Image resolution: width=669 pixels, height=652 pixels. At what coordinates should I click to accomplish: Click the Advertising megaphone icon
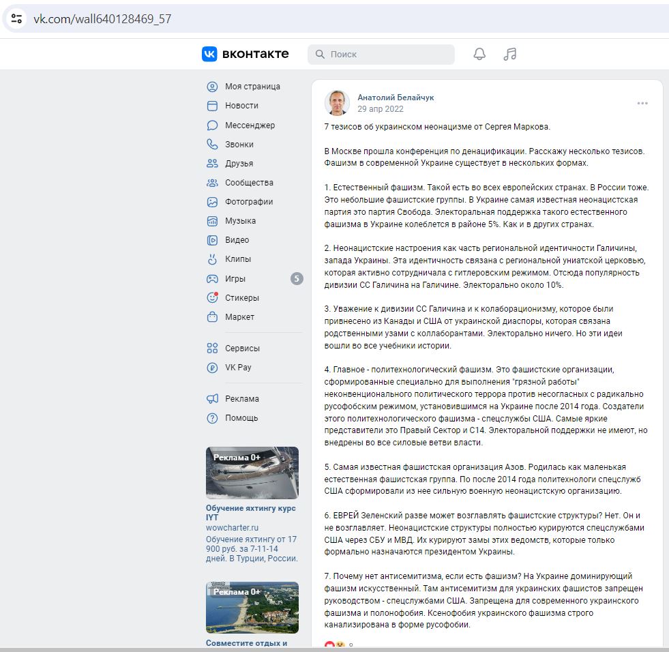[x=212, y=398]
